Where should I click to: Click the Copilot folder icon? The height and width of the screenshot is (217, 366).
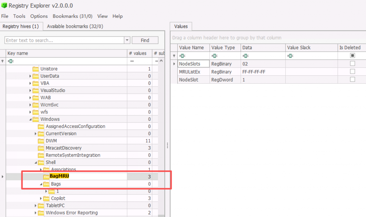point(46,198)
